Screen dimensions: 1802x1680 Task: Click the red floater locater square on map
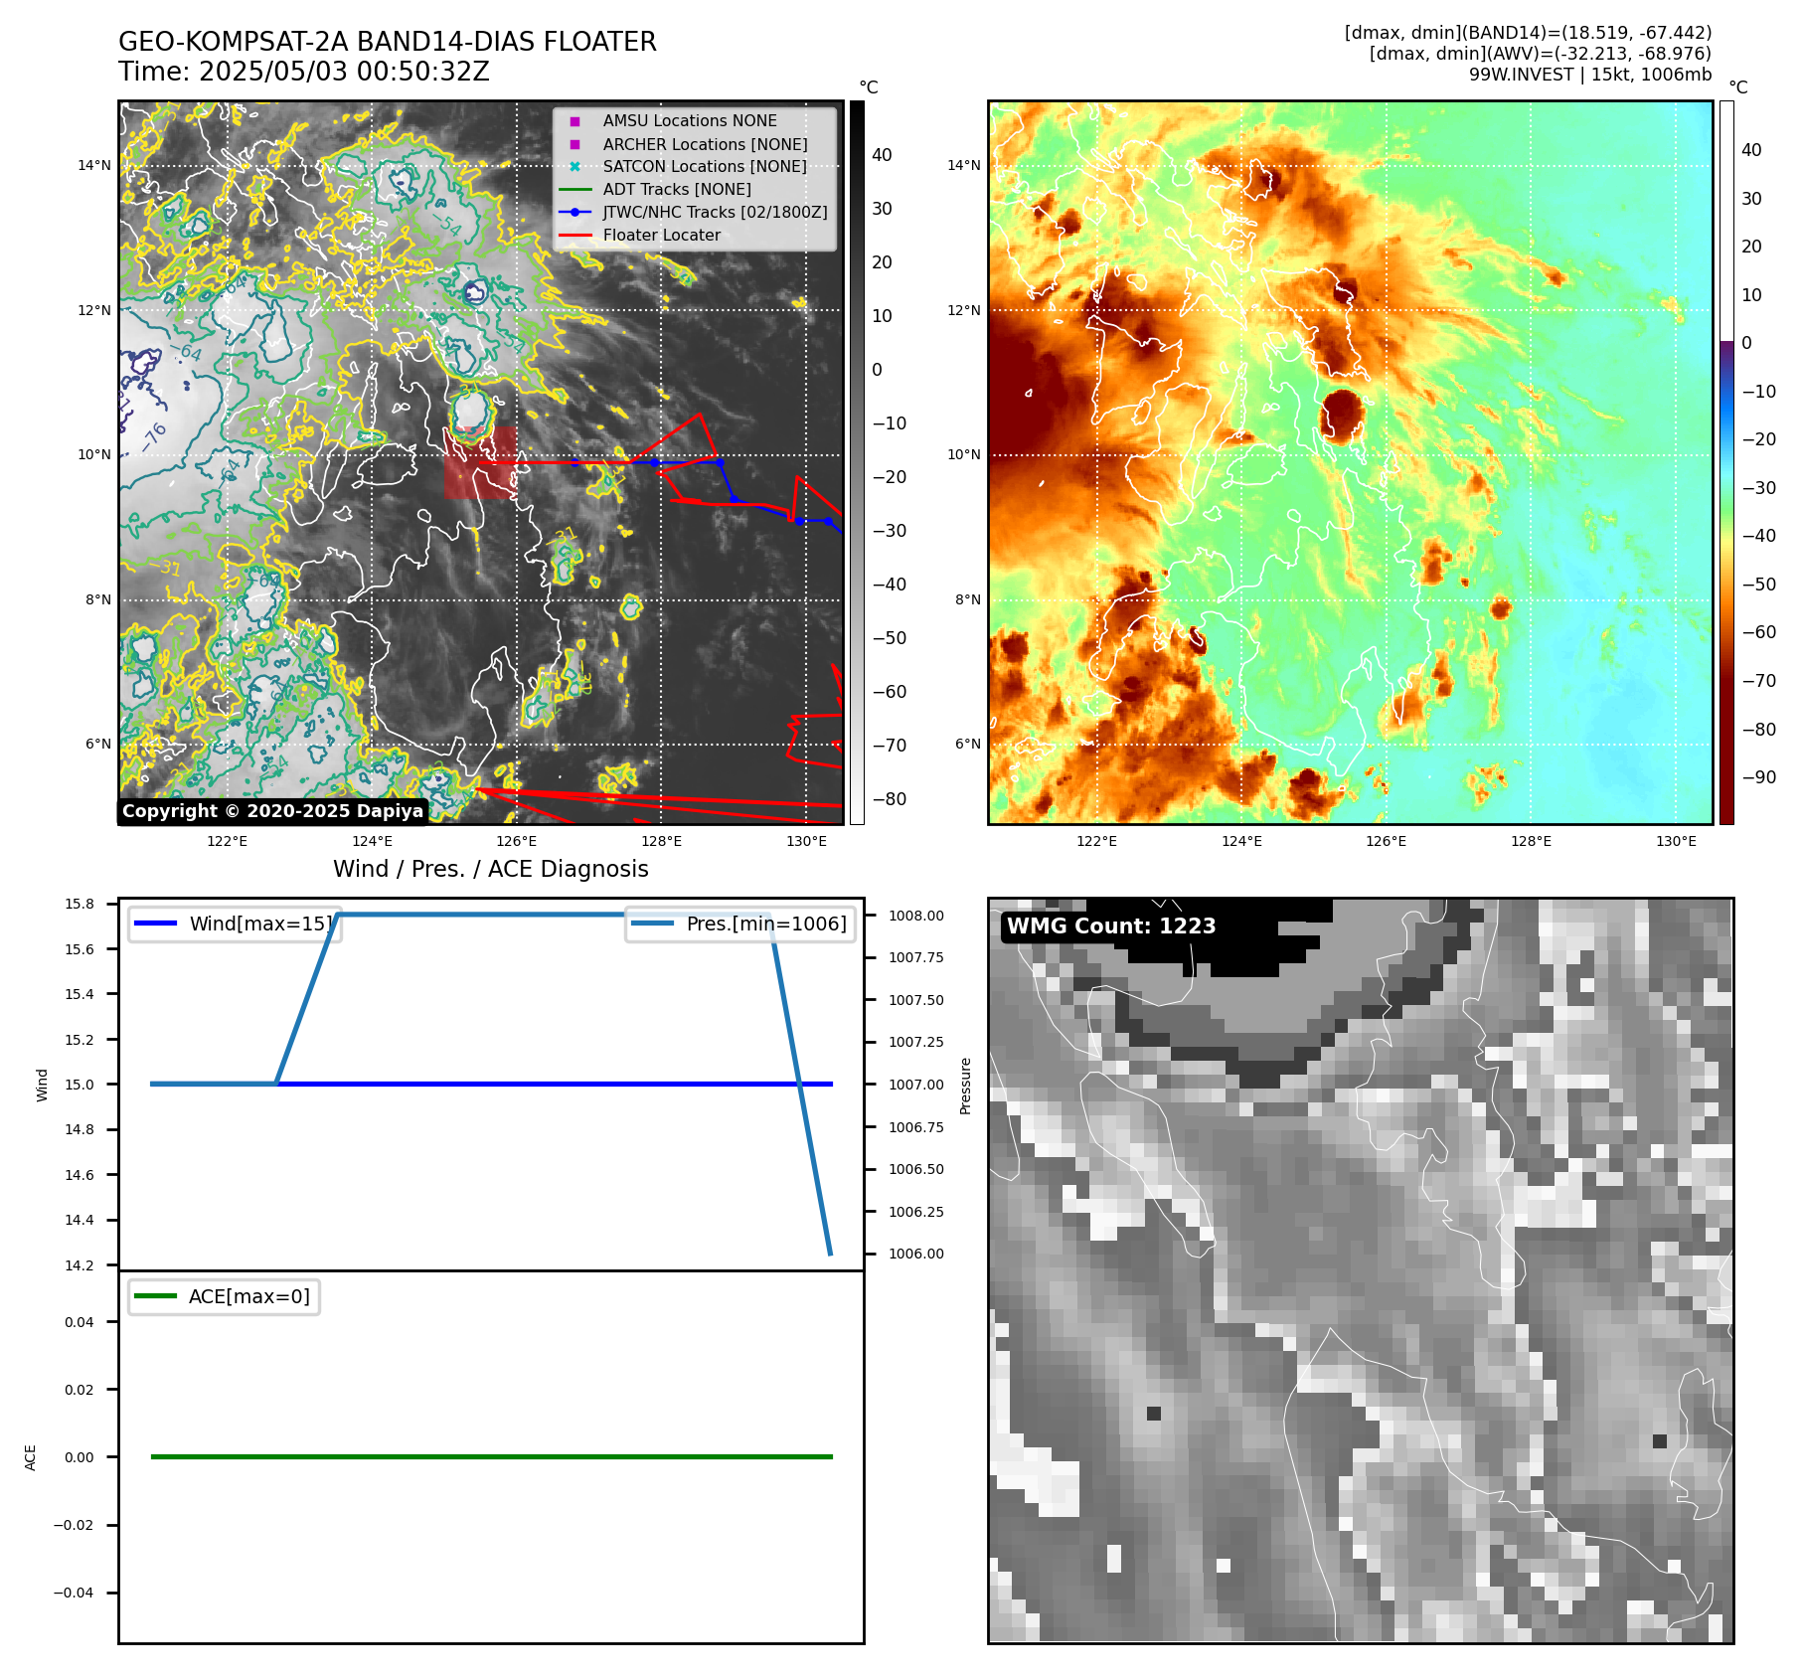point(480,462)
